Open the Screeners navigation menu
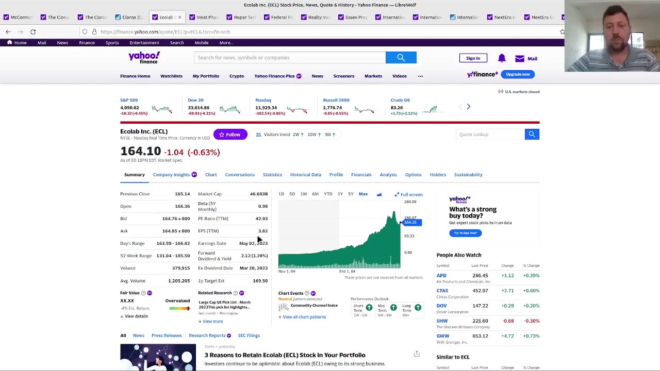 click(x=343, y=76)
